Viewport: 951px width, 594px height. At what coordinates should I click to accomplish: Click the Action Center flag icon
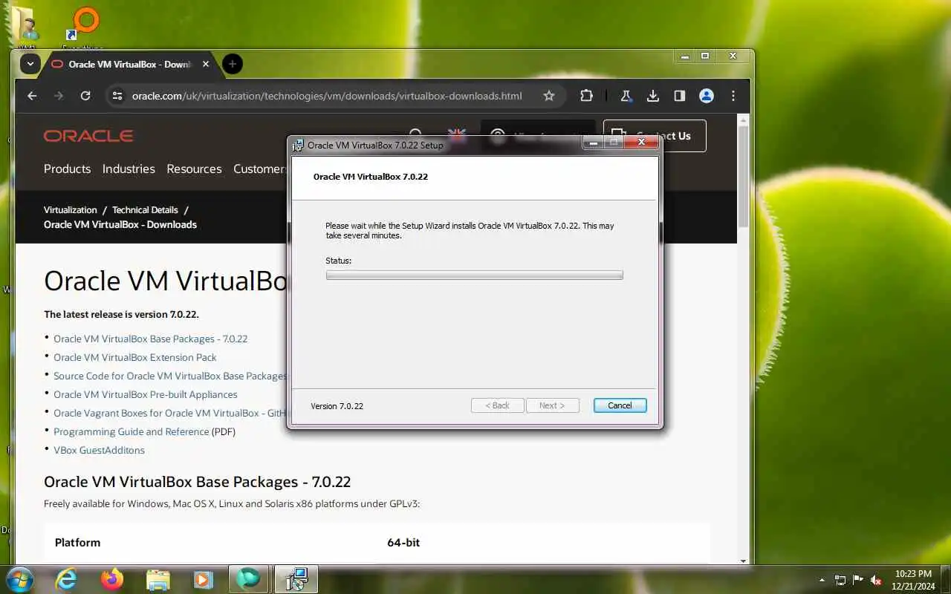point(858,580)
